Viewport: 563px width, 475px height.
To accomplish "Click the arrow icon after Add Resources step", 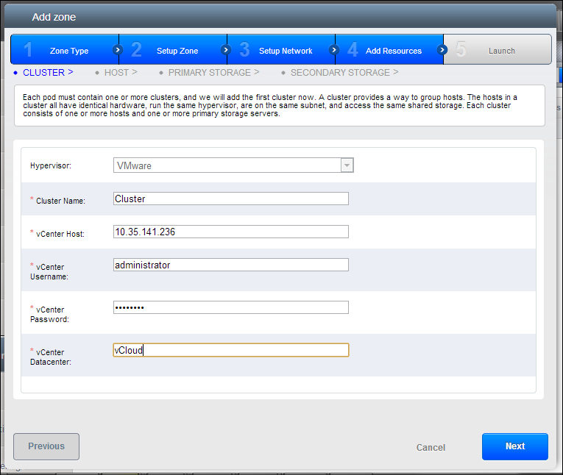I will pyautogui.click(x=442, y=50).
